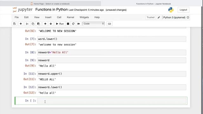Open the command palette keyboard icon
This screenshot has width=203, height=114.
[109, 24]
